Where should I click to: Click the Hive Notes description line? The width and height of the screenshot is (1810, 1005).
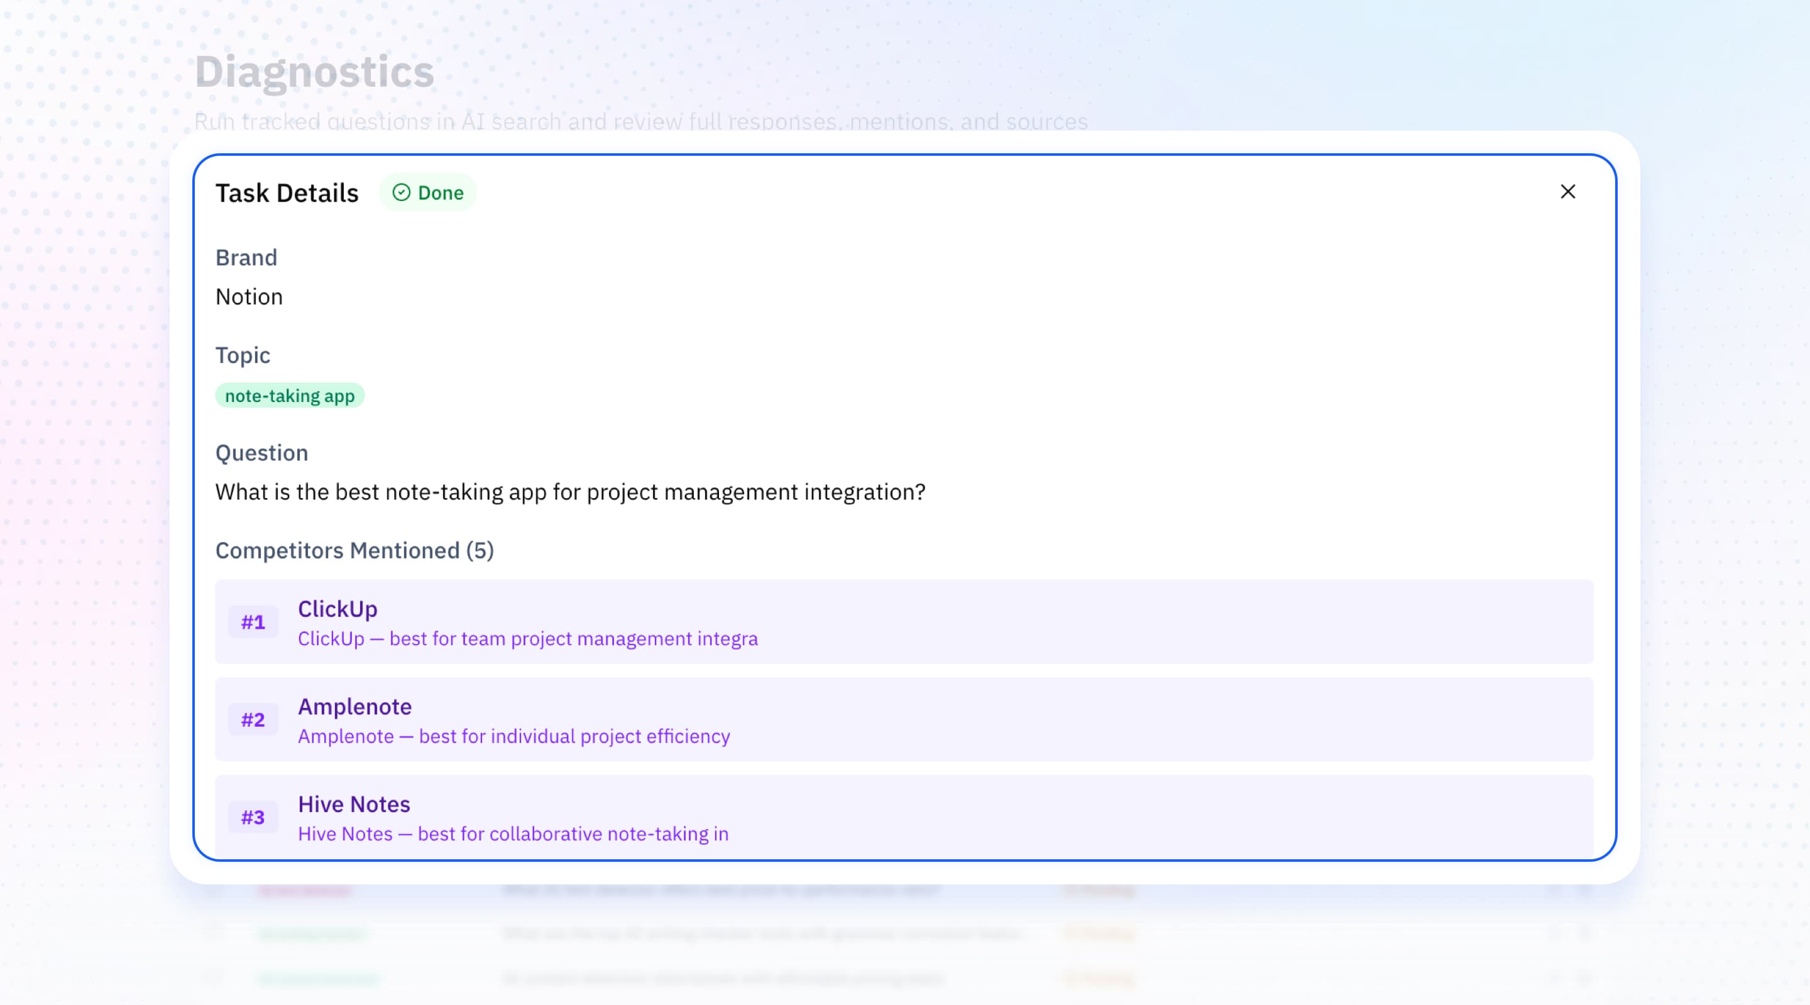pyautogui.click(x=513, y=834)
